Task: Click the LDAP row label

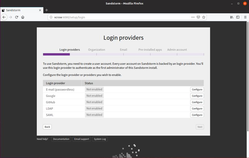Action: pyautogui.click(x=49, y=108)
